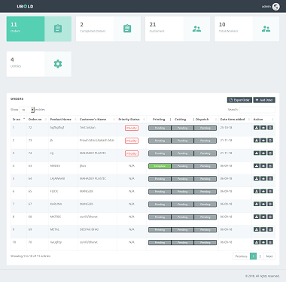
Task: Go to page 2 of orders
Action: [x=260, y=256]
